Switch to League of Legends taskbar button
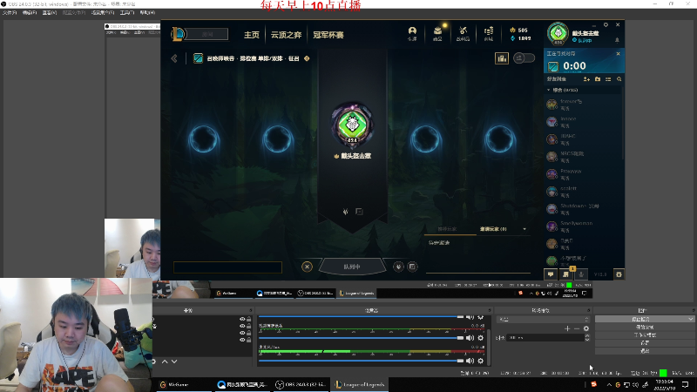This screenshot has height=392, width=697. (x=360, y=384)
